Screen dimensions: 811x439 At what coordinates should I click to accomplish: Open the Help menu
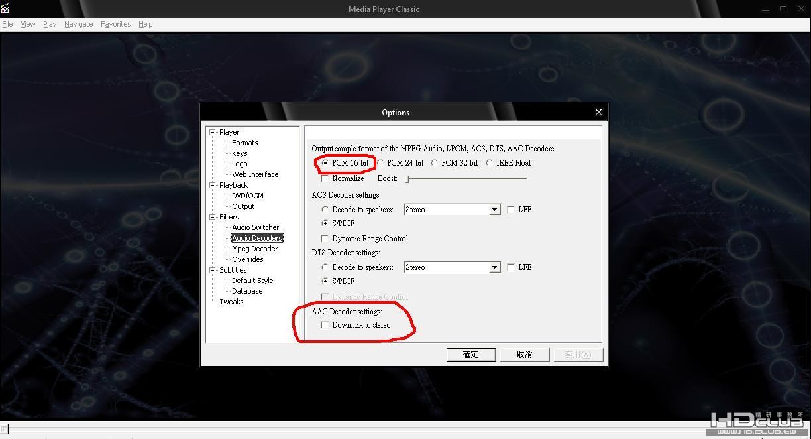146,24
